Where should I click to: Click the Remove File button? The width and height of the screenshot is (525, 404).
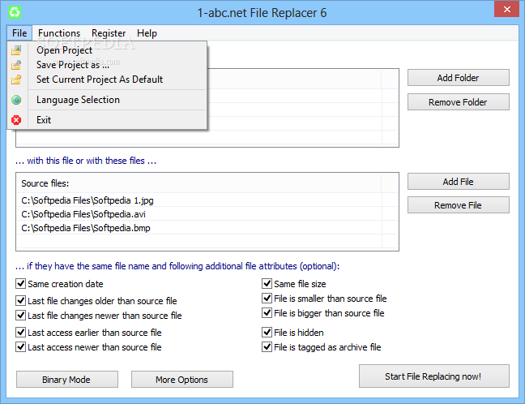click(458, 205)
